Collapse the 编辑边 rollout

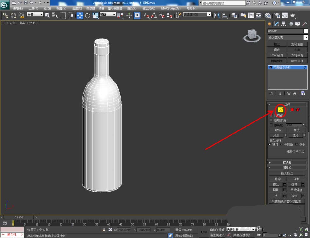[x=287, y=167]
